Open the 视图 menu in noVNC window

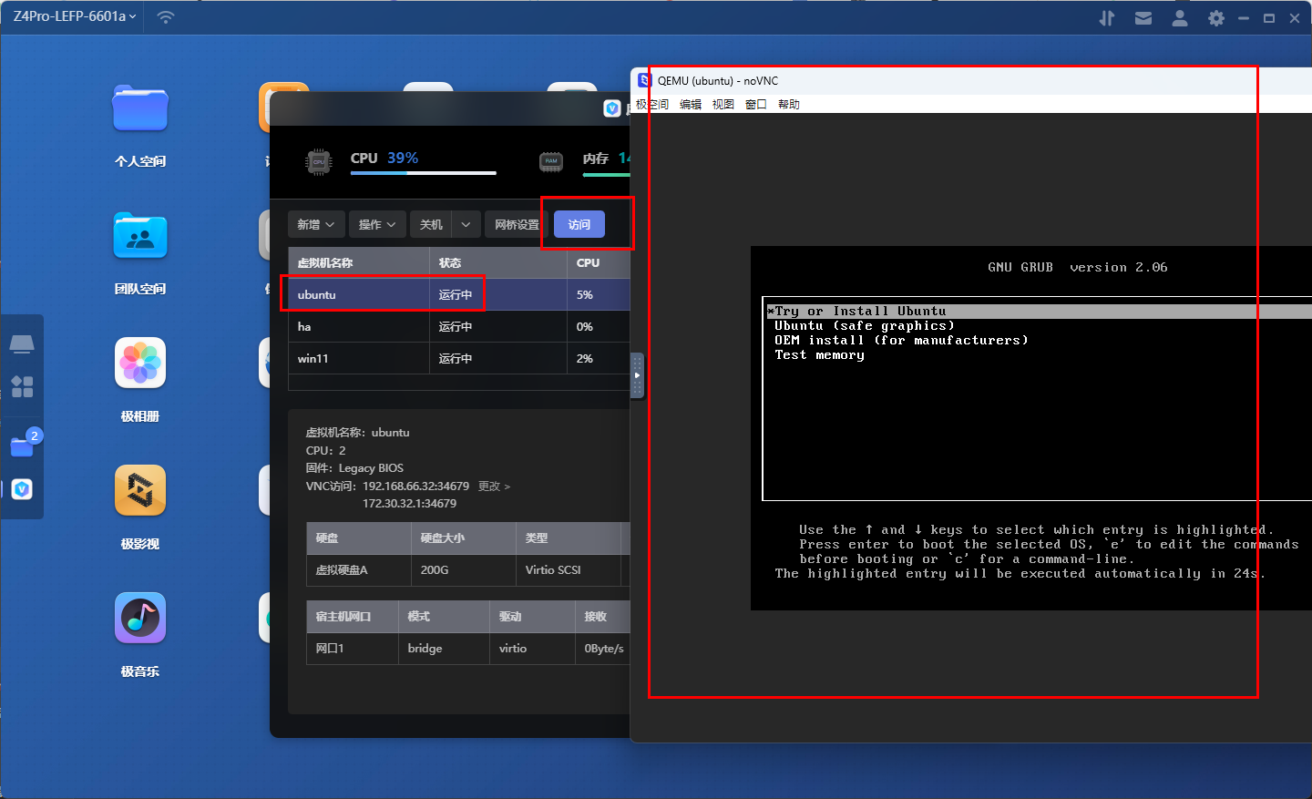pos(723,105)
